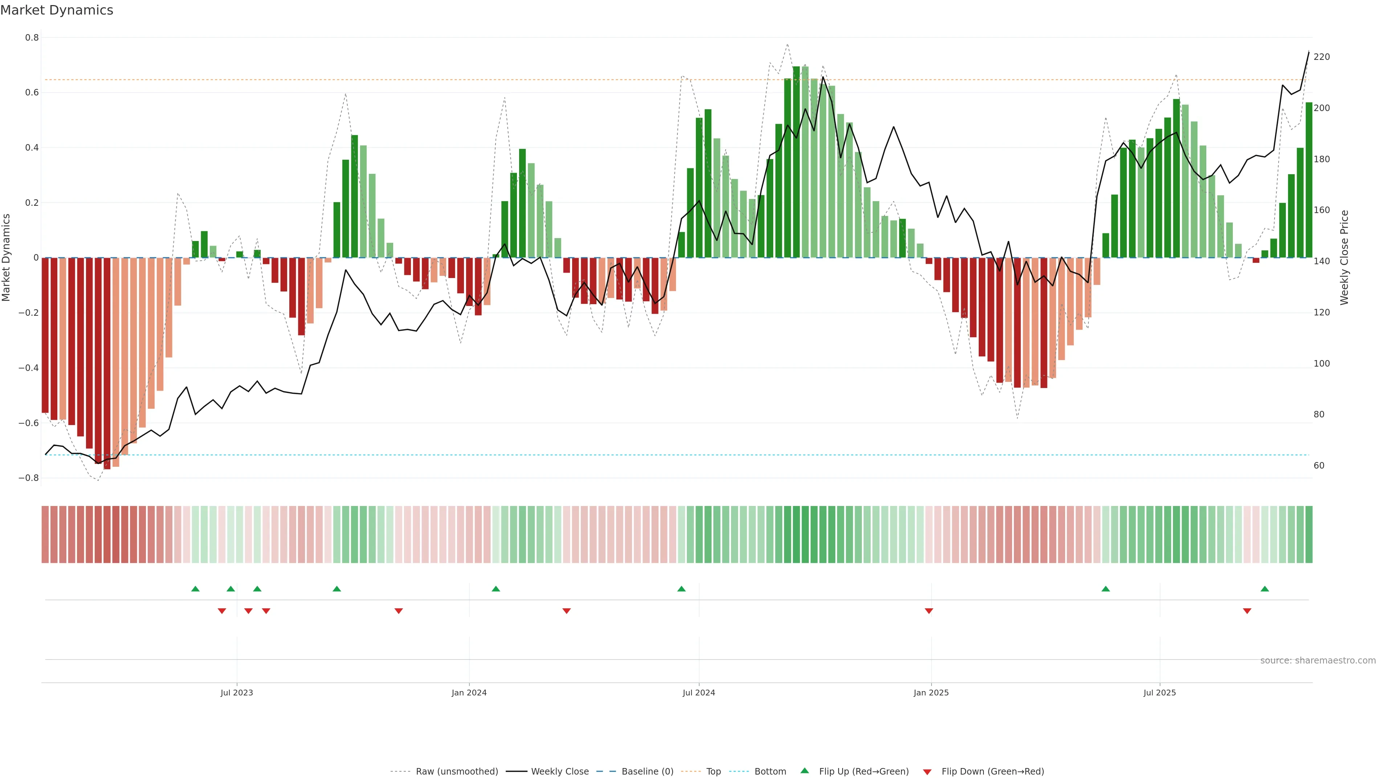
Task: Click the Market Dynamics chart title
Action: pyautogui.click(x=57, y=10)
